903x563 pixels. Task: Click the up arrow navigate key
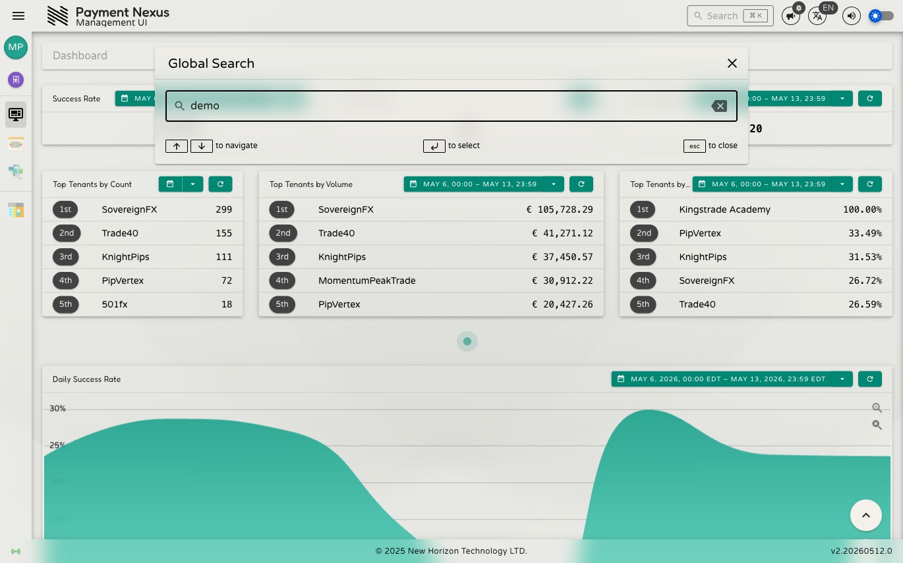177,146
